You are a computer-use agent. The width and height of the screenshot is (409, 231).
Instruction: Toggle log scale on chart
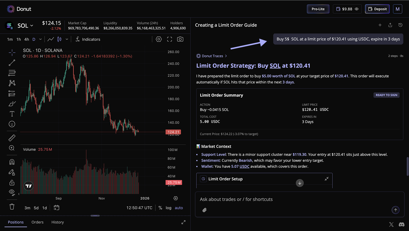click(x=168, y=208)
